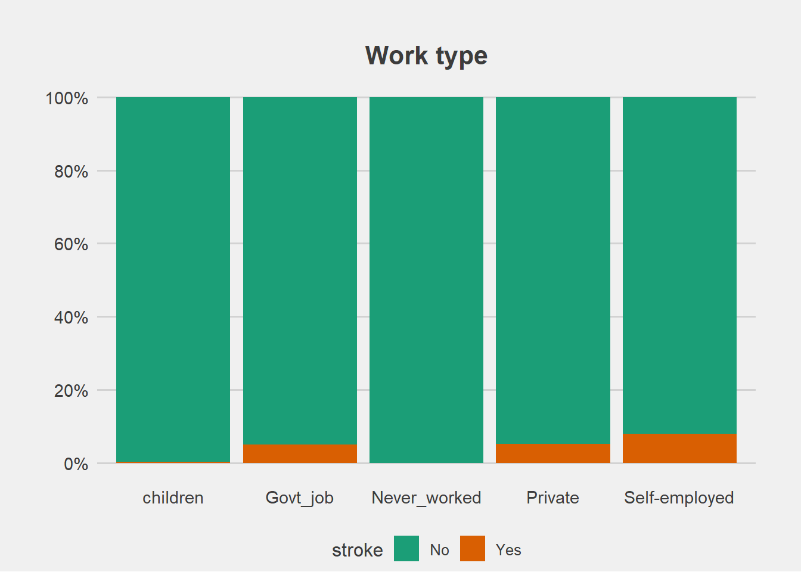Click the orange Self-employed stroke segment

click(679, 448)
